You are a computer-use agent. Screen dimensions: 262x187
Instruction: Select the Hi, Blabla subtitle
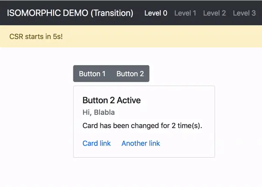tap(99, 113)
